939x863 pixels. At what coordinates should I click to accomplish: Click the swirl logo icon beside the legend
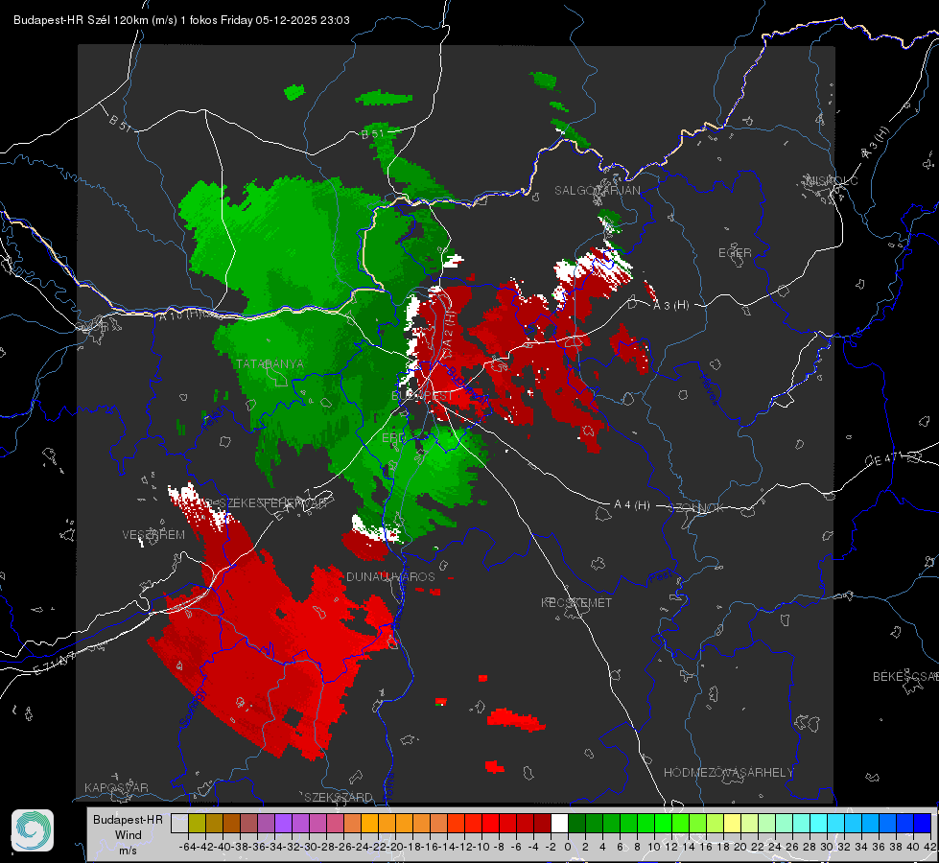[x=33, y=830]
